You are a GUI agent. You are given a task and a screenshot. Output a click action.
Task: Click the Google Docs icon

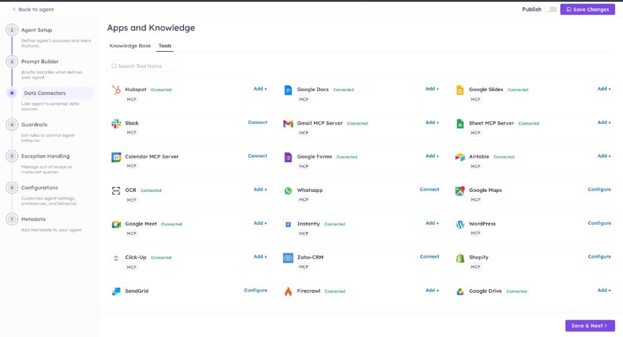point(288,90)
